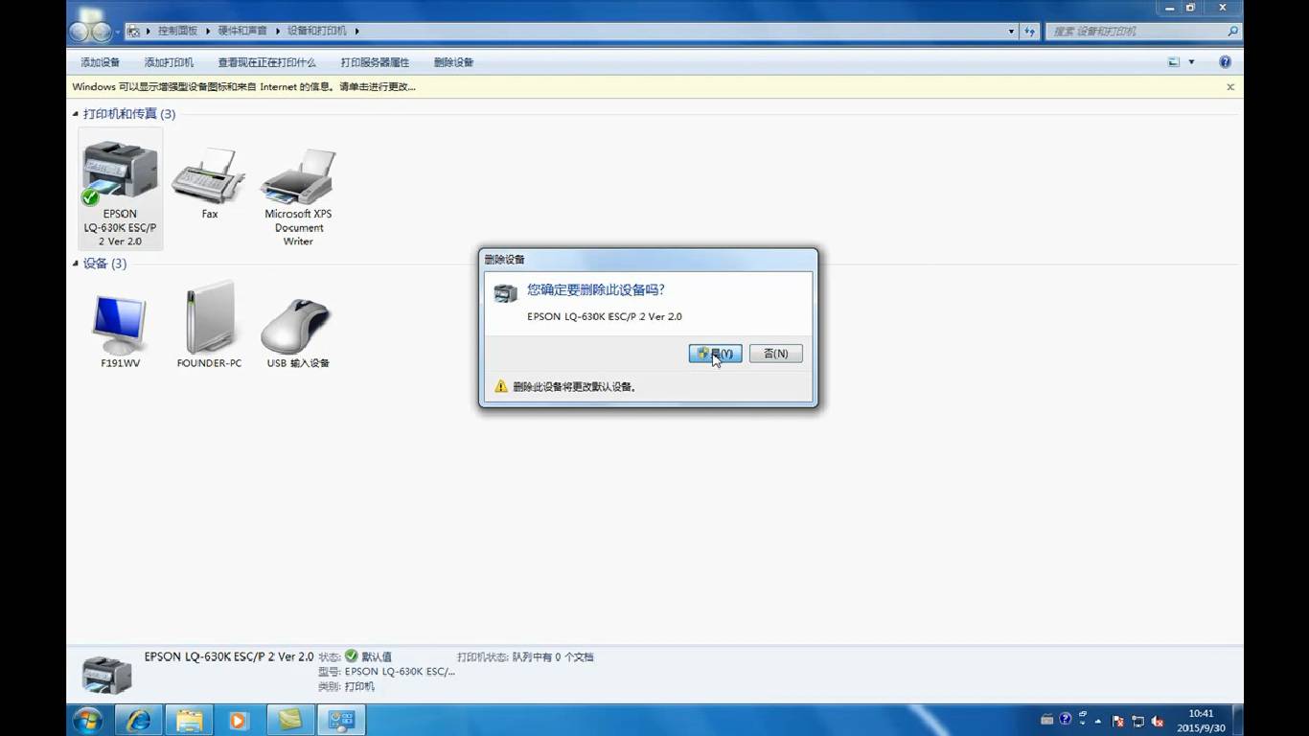Click 添加设备 in the command bar
1309x736 pixels.
[100, 62]
